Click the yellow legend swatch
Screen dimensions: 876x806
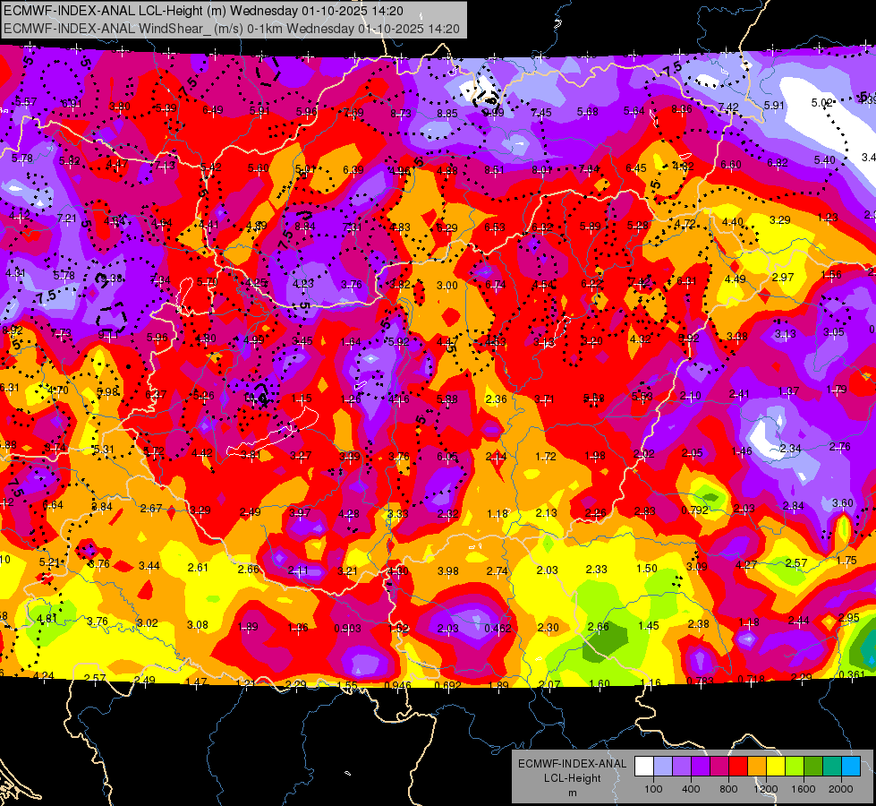776,767
